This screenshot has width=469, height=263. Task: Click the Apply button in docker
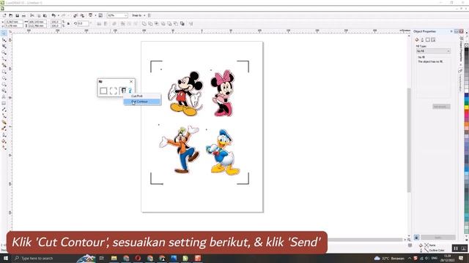[438, 237]
